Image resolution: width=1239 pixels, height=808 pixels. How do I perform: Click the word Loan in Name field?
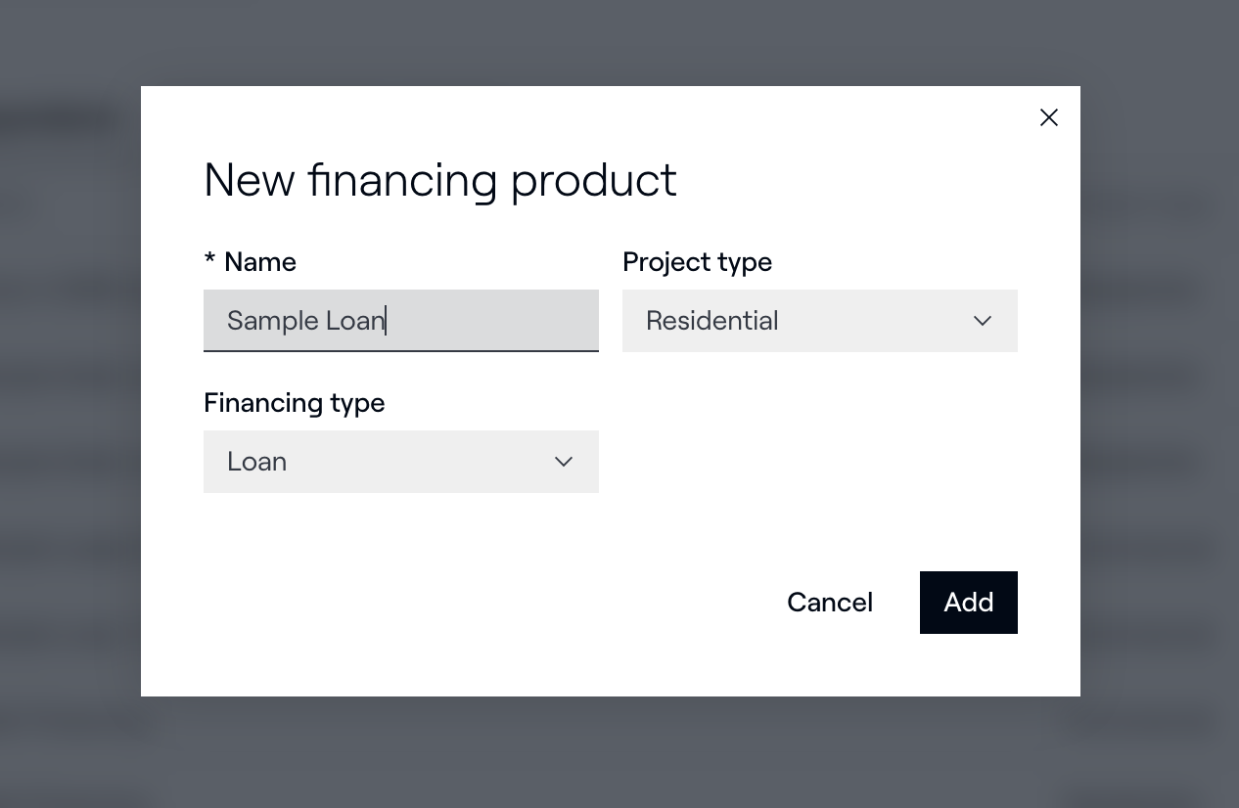click(x=354, y=321)
